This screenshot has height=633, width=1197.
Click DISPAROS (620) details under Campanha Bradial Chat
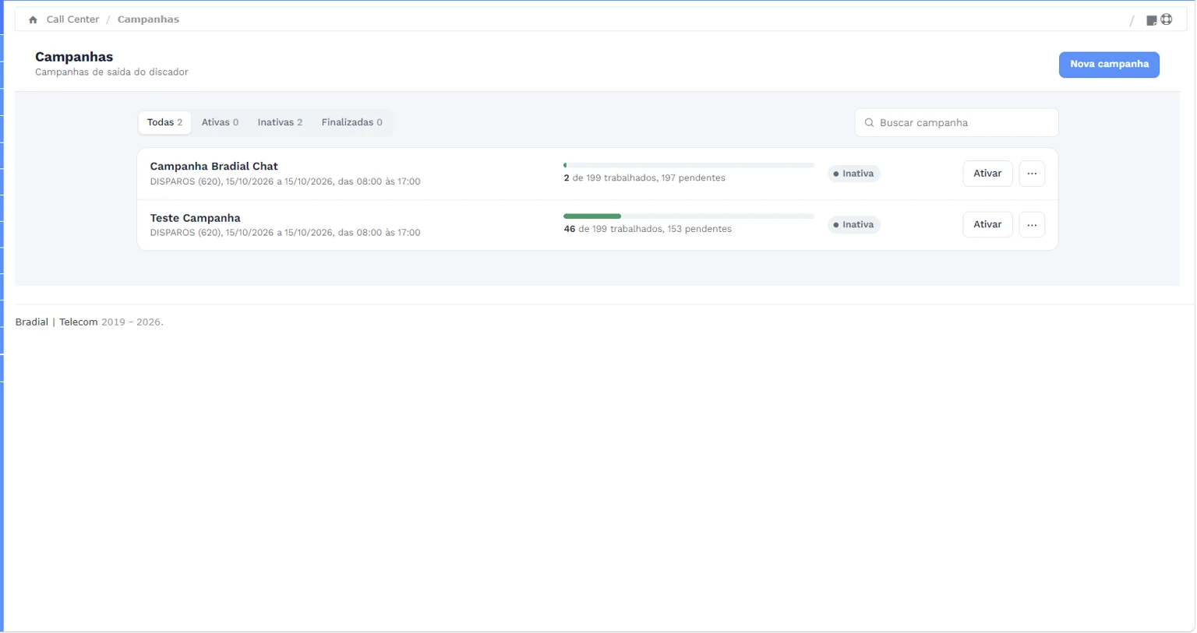pos(284,181)
